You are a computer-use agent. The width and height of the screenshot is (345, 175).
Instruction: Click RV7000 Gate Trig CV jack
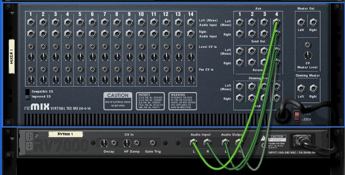click(153, 143)
